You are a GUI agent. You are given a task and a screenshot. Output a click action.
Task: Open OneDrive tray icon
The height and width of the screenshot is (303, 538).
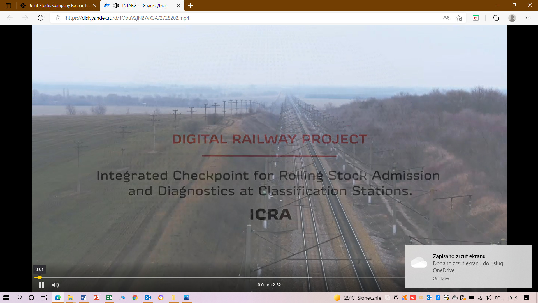coord(455,298)
